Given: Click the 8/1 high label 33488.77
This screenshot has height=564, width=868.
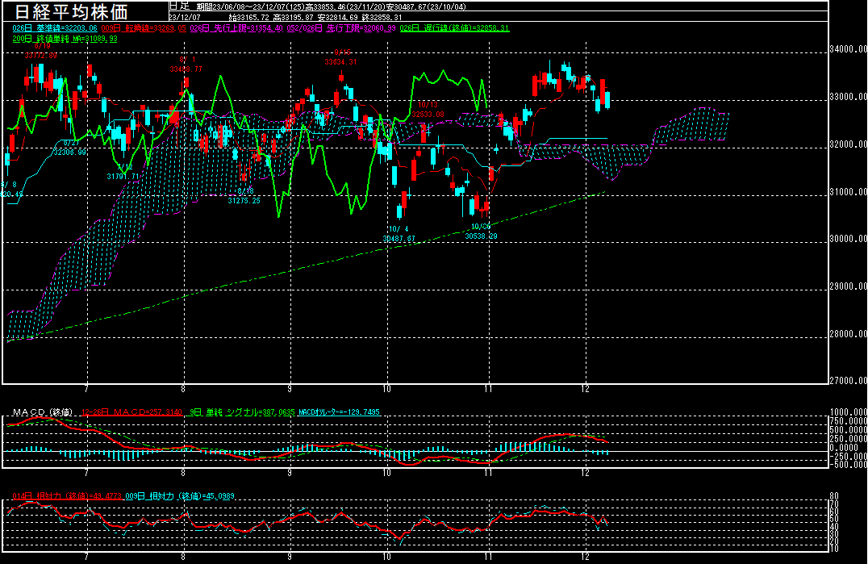Looking at the screenshot, I should tap(186, 69).
